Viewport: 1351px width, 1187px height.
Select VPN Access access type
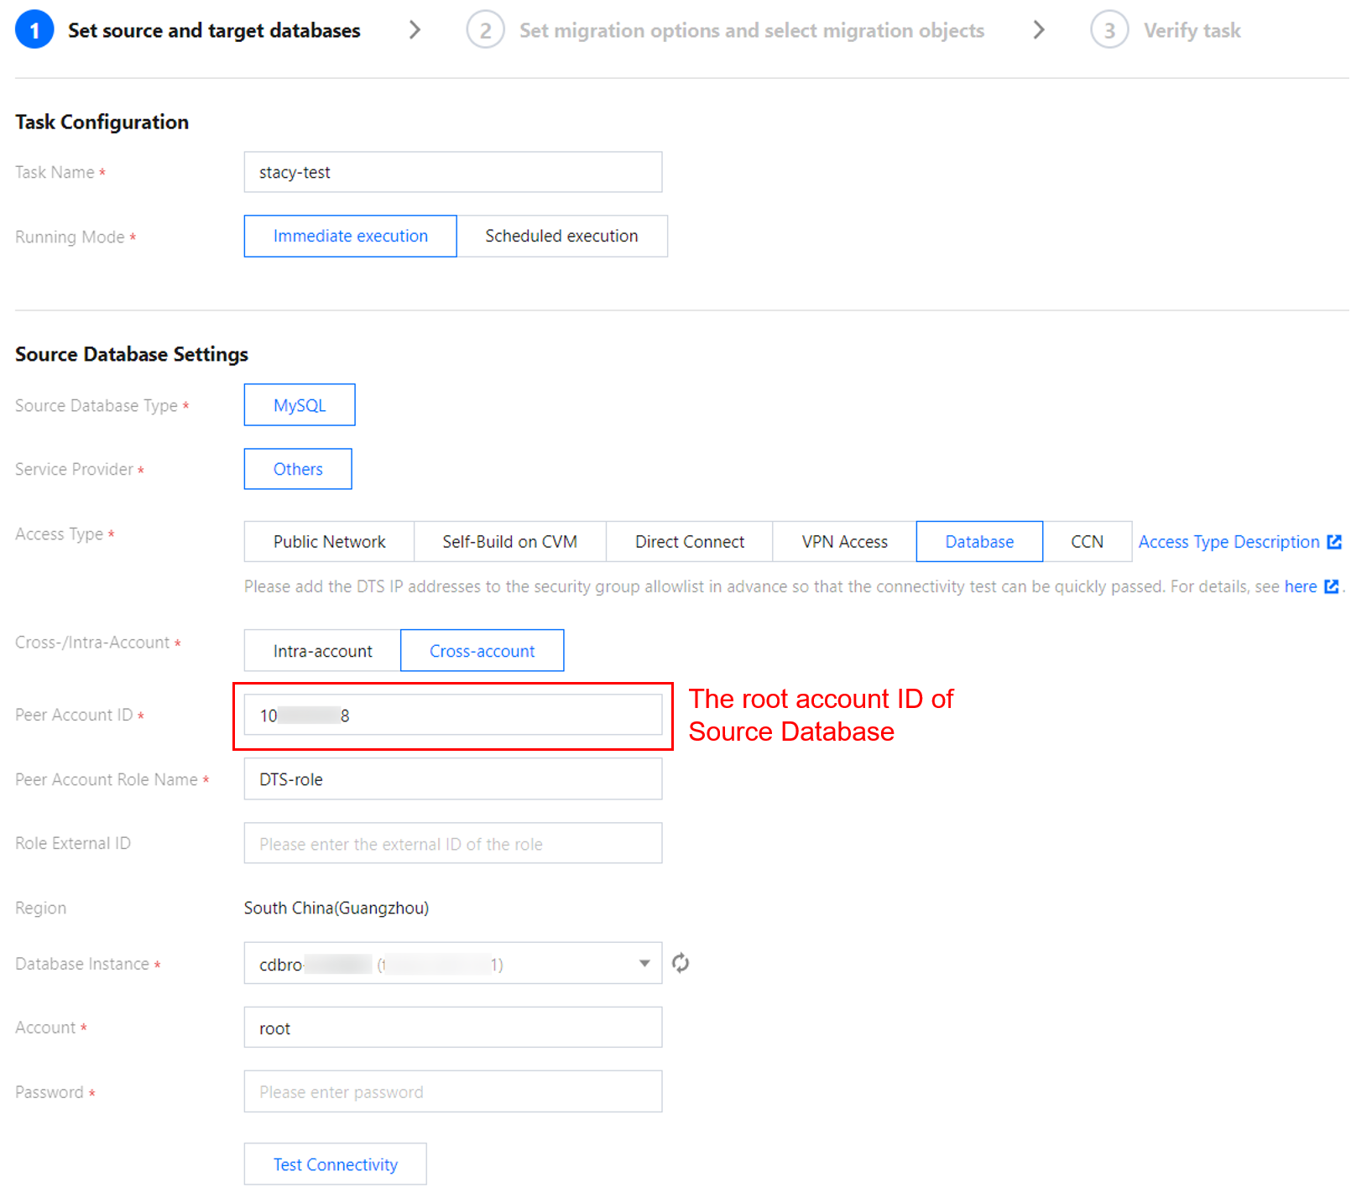pos(844,542)
